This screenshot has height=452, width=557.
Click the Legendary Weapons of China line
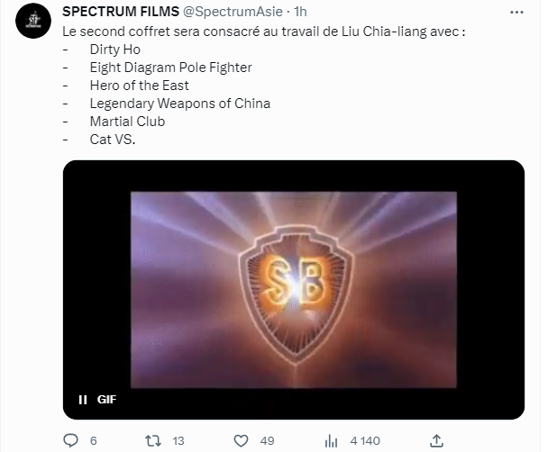click(x=179, y=104)
